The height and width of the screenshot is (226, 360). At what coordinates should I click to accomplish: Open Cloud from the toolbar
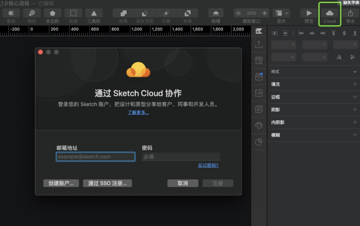330,13
